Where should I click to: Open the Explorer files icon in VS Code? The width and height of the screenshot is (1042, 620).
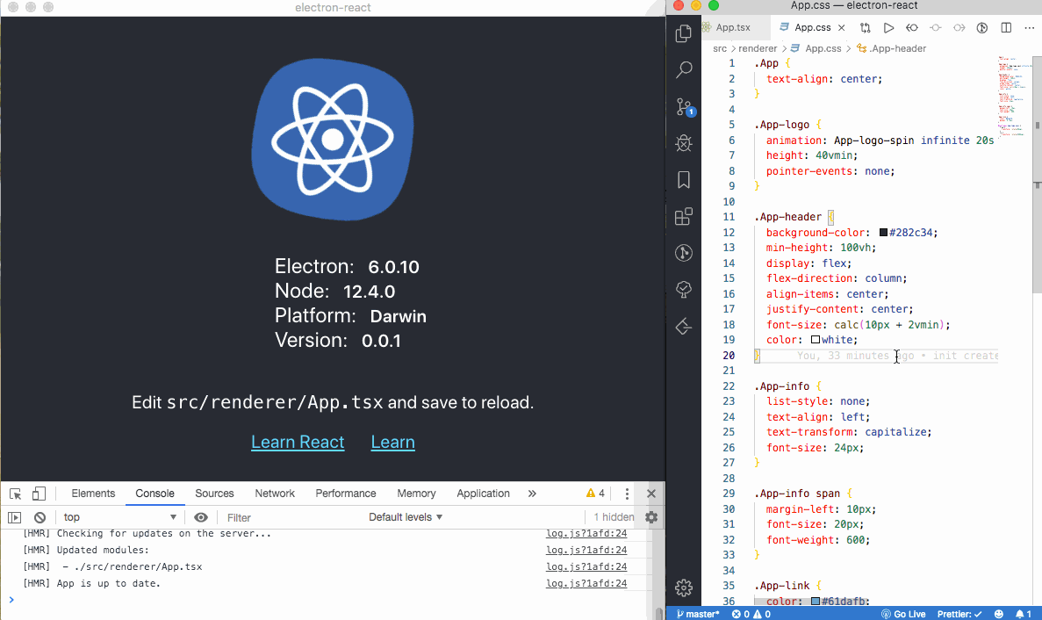pos(683,33)
